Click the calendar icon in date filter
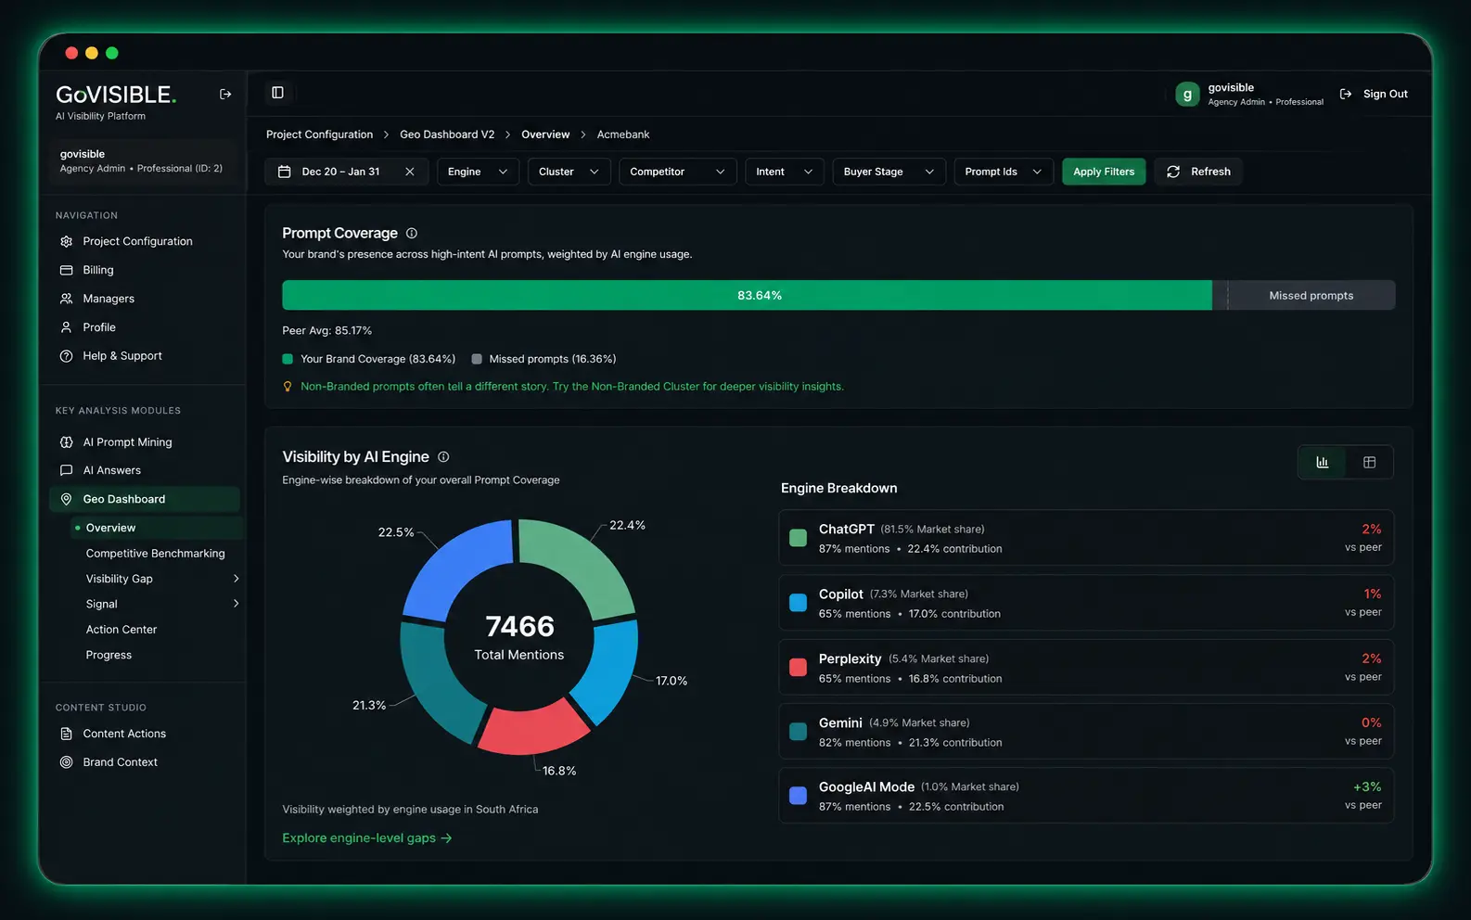The width and height of the screenshot is (1471, 920). (285, 172)
